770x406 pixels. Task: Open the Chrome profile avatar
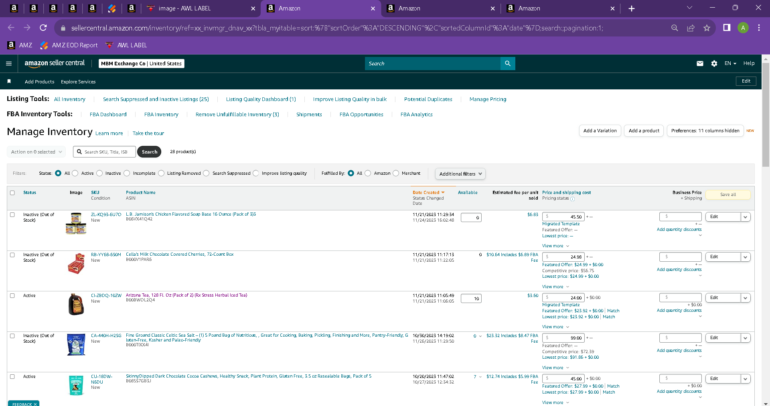pos(743,28)
